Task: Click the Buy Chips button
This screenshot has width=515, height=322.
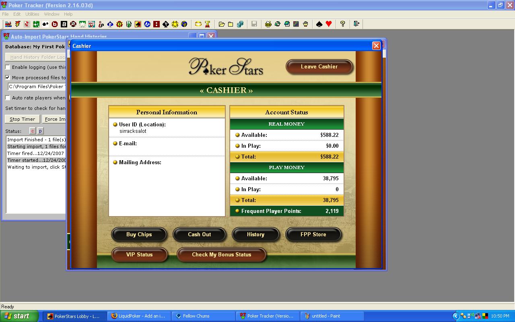Action: [x=139, y=235]
